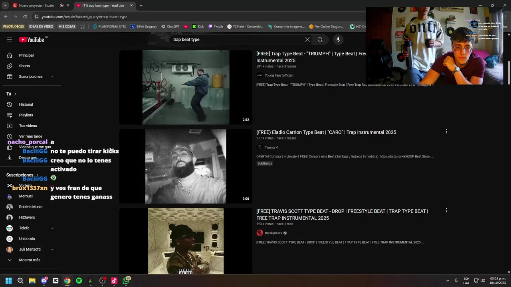
Task: Open Eladio Carrion Type Beat CARO title
Action: point(326,132)
